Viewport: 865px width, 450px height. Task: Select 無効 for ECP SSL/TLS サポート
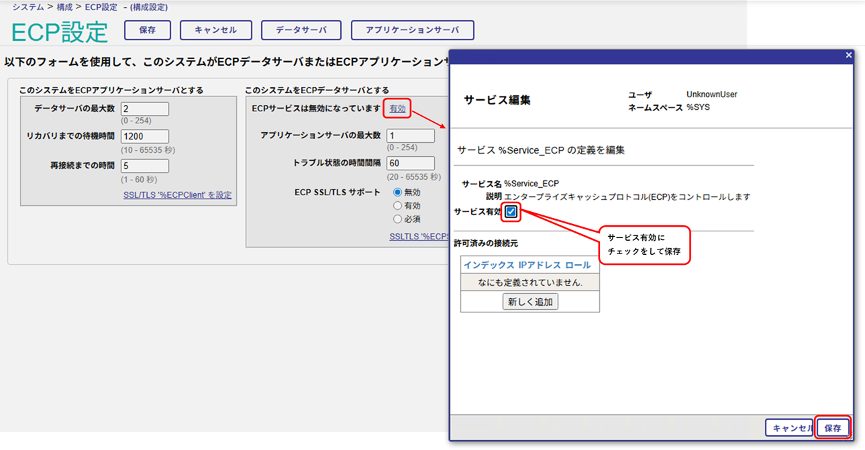398,192
